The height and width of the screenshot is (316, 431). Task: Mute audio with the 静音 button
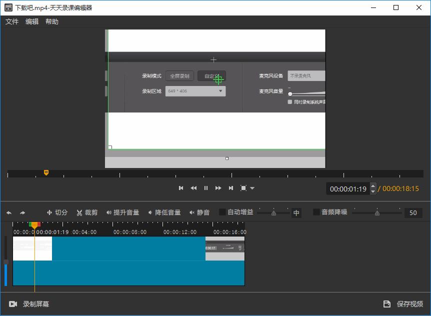click(199, 212)
